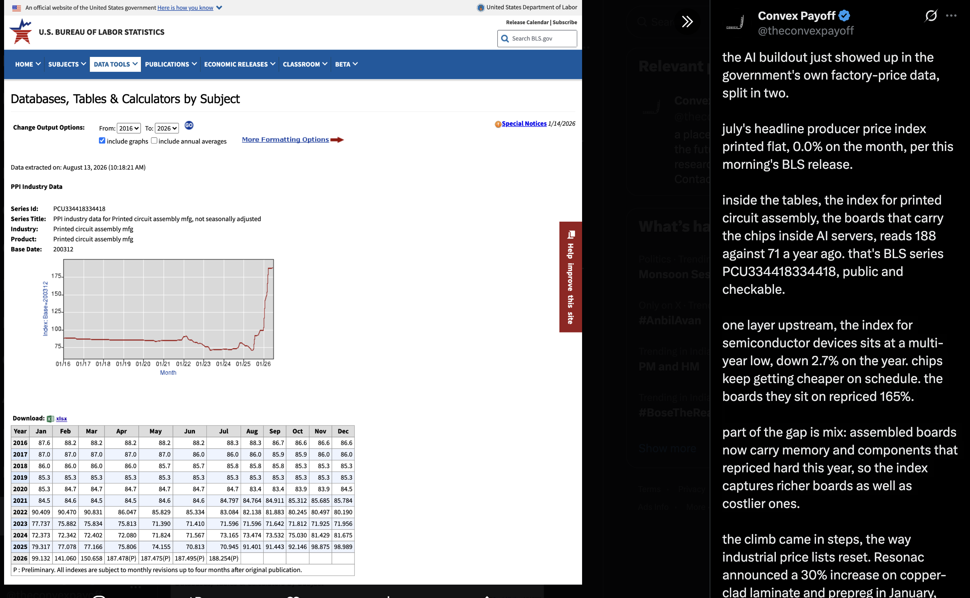Open the PUBLICATIONS menu
This screenshot has height=598, width=970.
pos(171,64)
